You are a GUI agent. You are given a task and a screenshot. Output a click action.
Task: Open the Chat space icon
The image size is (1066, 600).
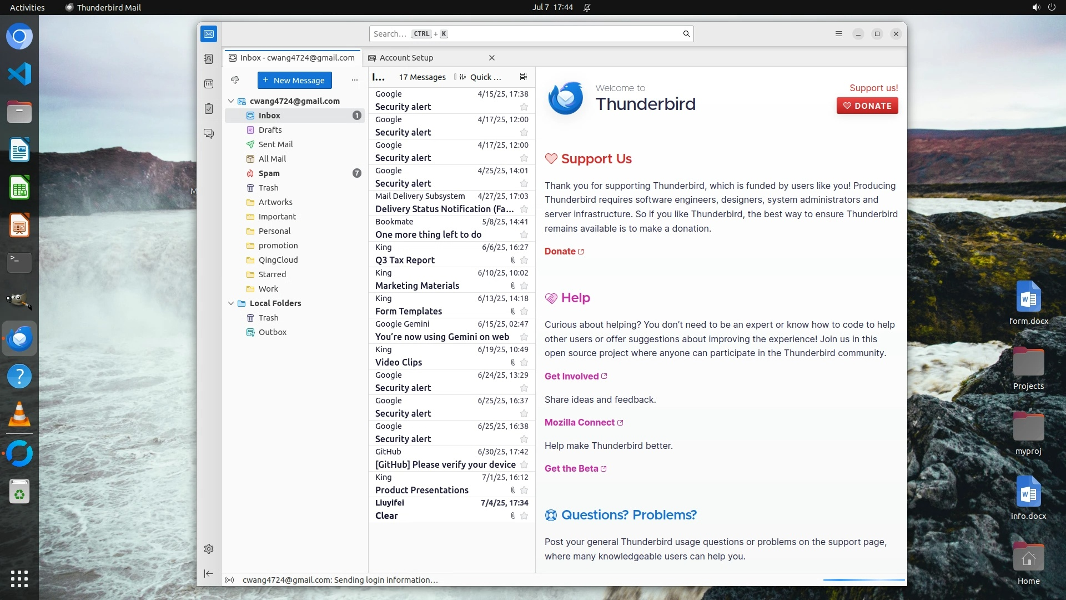(x=209, y=134)
